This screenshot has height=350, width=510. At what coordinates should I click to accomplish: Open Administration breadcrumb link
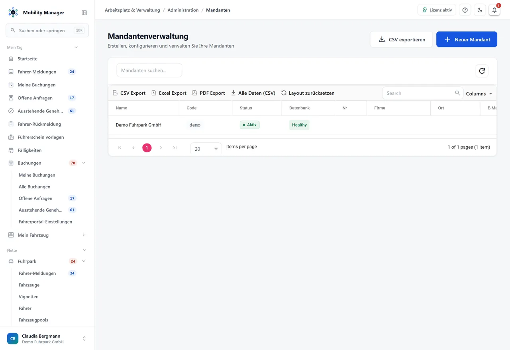point(183,10)
